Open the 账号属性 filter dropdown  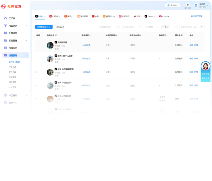coord(152,27)
